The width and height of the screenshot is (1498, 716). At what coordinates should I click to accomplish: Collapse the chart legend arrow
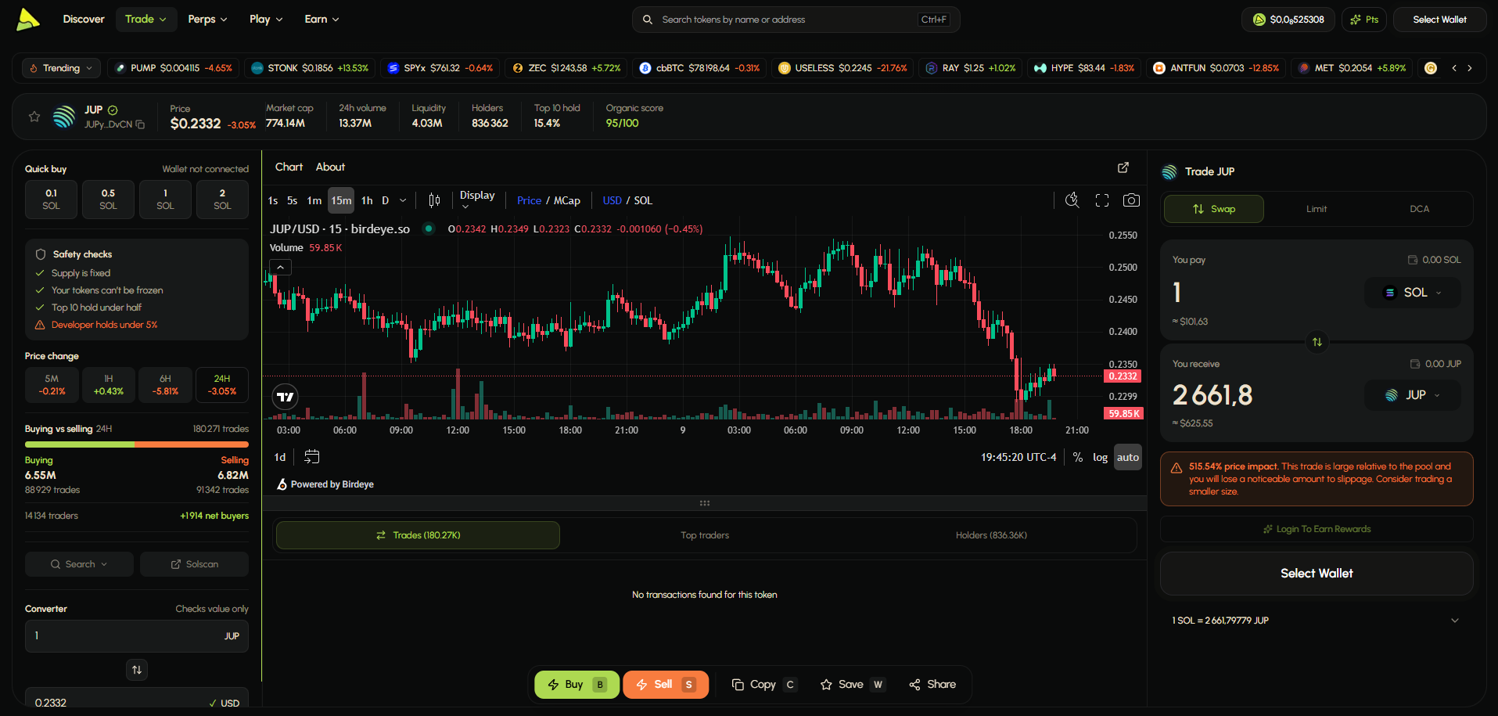pyautogui.click(x=281, y=268)
